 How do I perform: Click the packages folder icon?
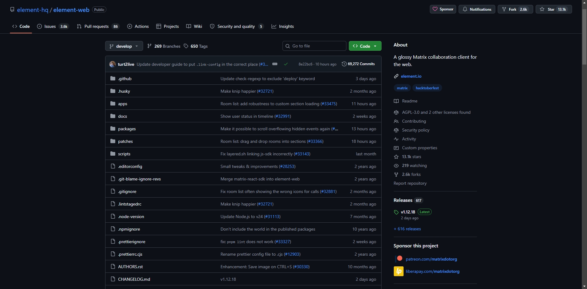click(113, 129)
